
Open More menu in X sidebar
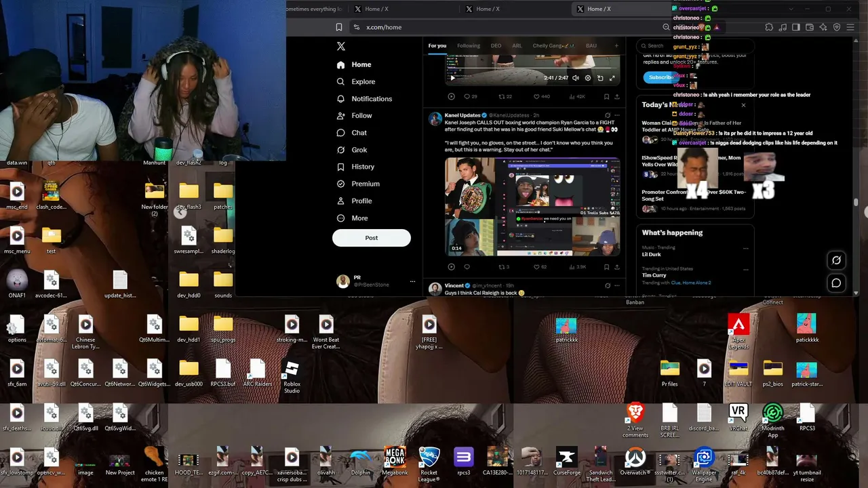coord(353,218)
